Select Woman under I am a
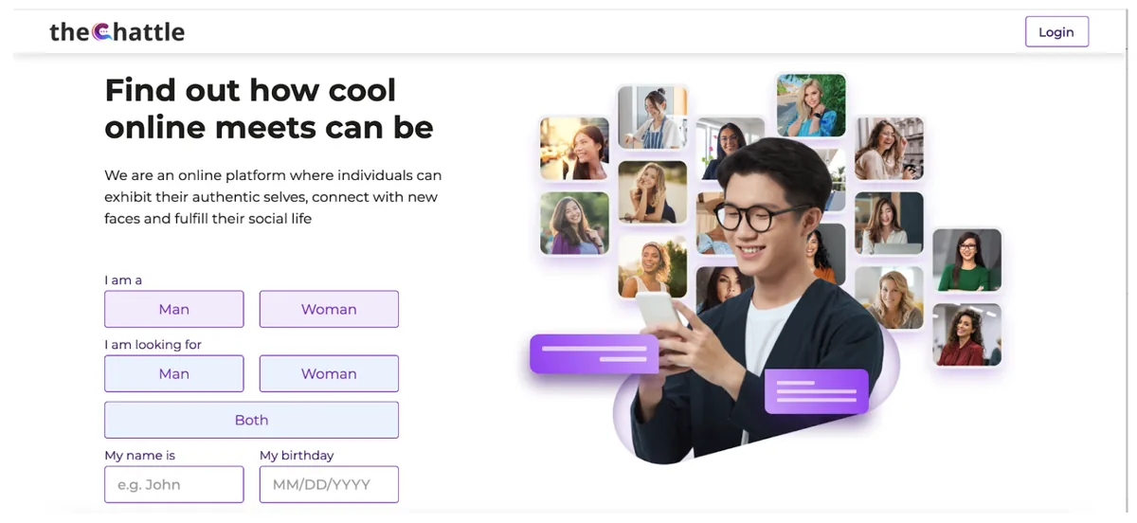This screenshot has width=1137, height=523. (x=329, y=309)
